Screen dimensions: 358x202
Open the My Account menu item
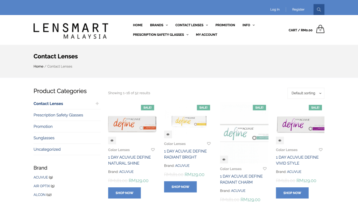pos(206,35)
